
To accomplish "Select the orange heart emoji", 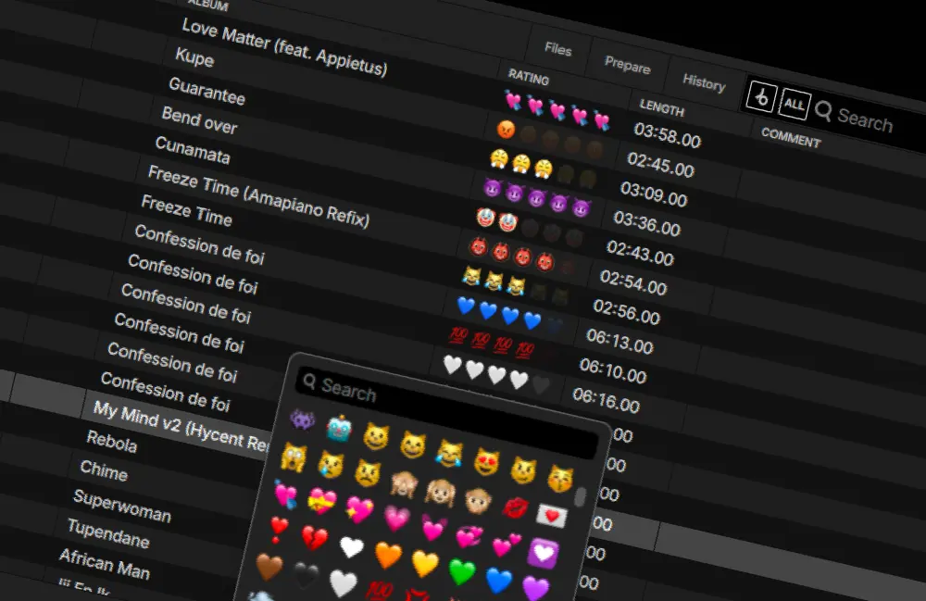I will 387,554.
